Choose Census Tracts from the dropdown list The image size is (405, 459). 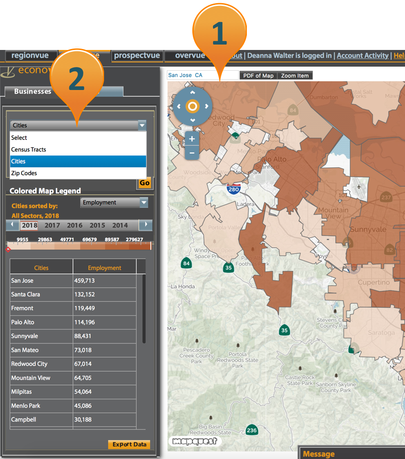[x=78, y=149]
